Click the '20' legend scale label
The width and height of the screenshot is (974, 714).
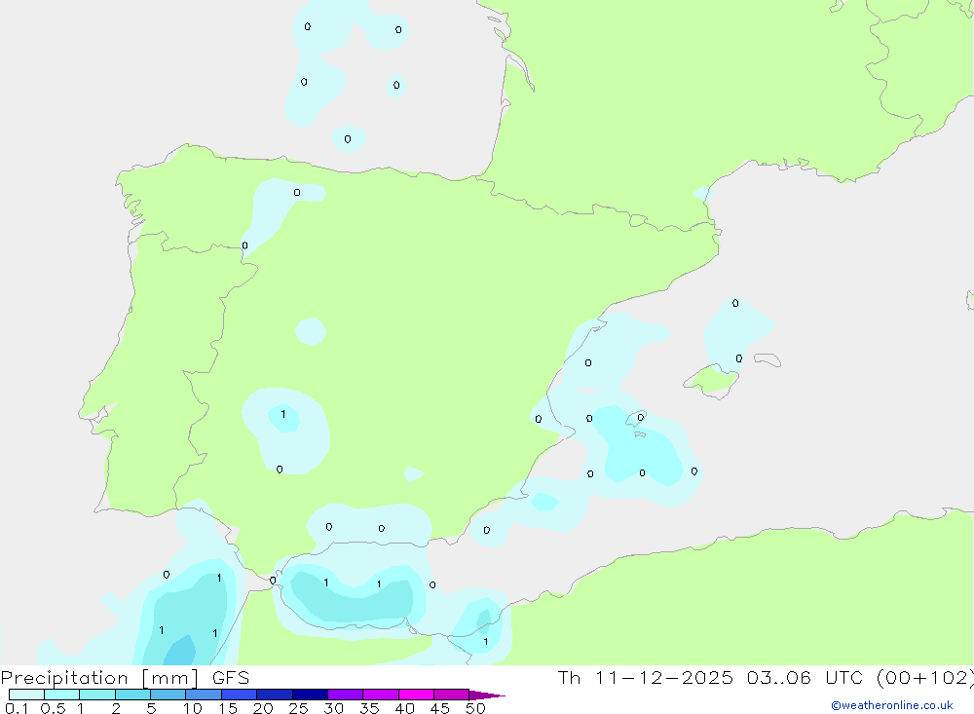[x=263, y=708]
